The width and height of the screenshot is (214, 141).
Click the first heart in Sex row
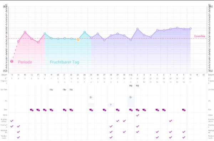click(x=31, y=110)
